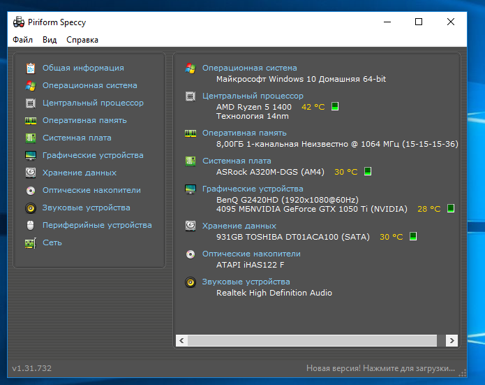
Task: Click the motherboard icon in summary panel
Action: tap(191, 161)
